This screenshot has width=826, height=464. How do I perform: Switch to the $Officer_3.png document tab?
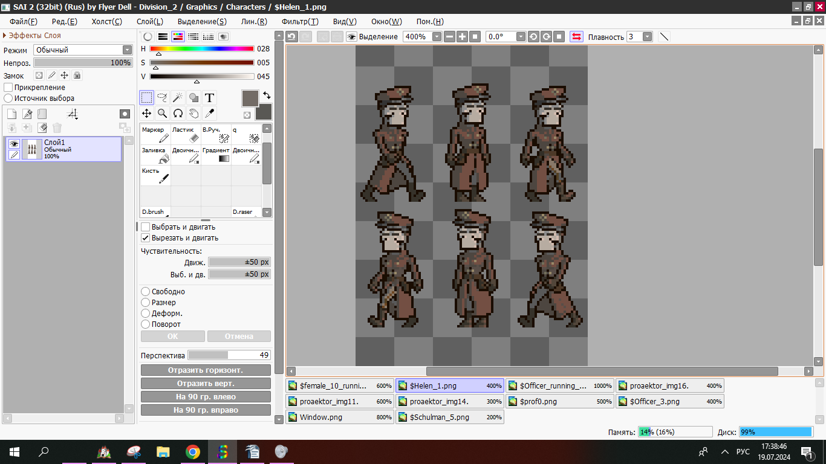pos(669,401)
